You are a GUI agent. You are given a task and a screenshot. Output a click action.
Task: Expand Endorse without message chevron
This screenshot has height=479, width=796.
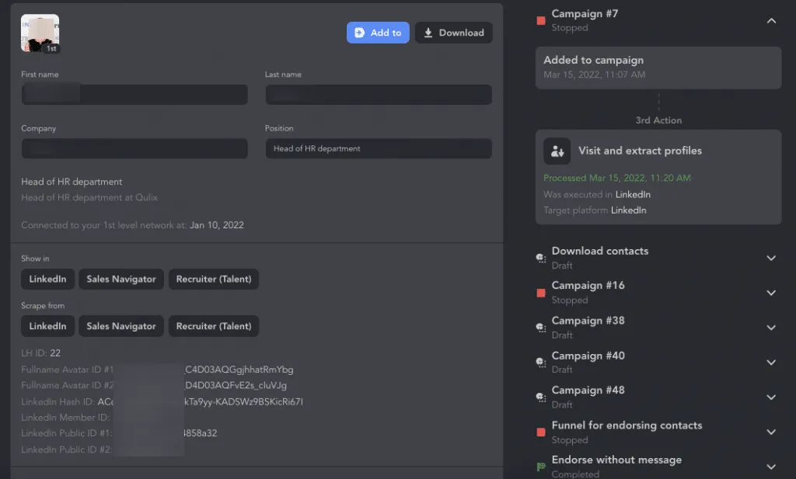pos(771,467)
